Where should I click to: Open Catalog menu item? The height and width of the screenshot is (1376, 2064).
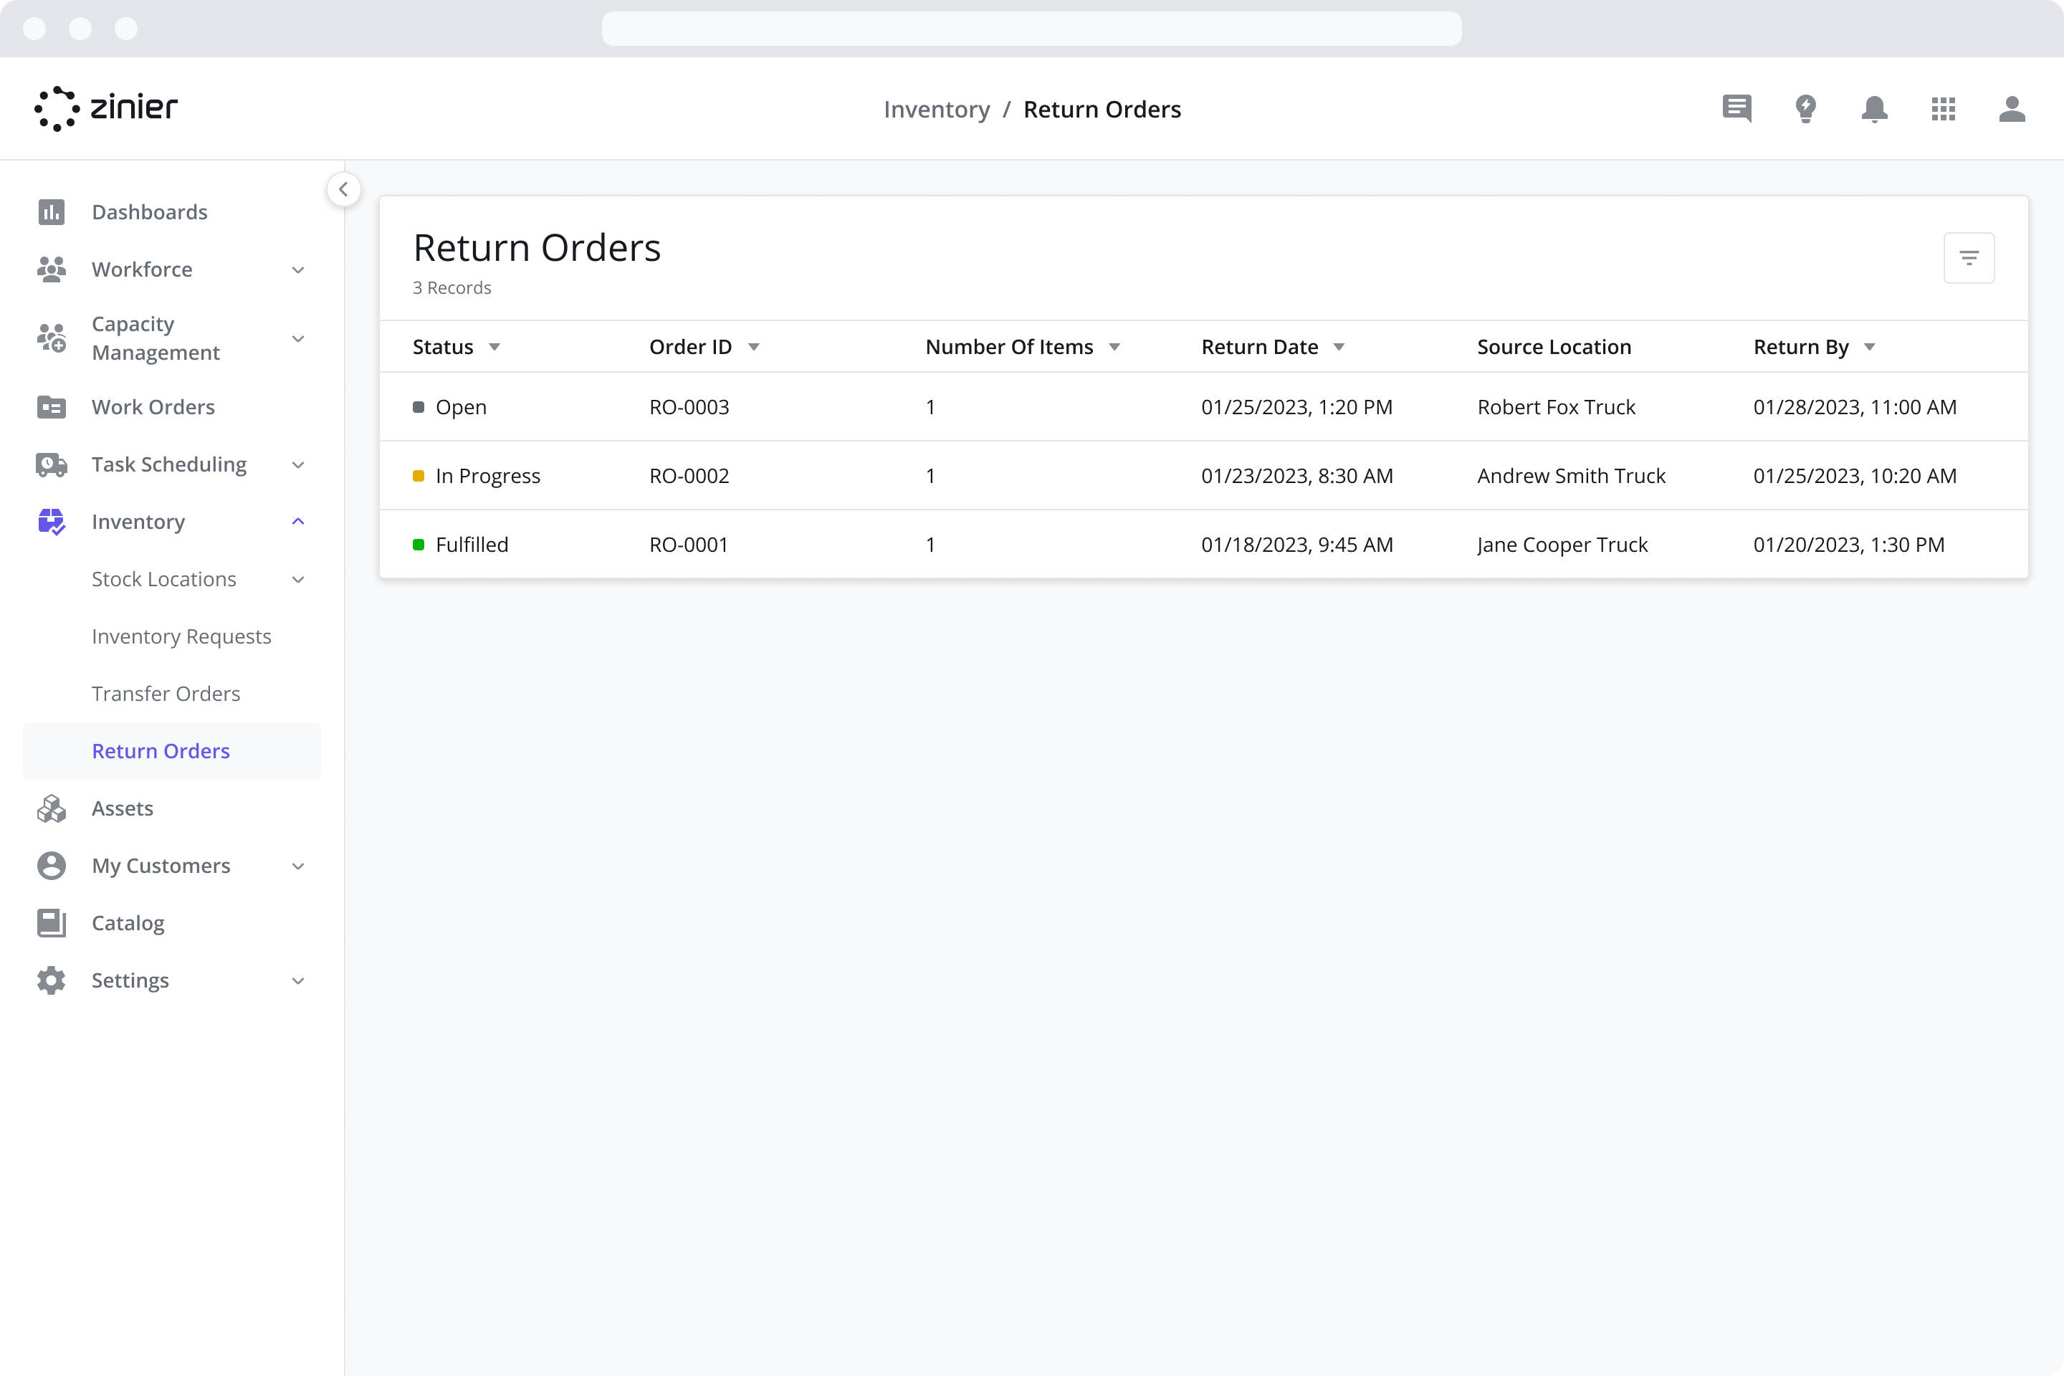tap(128, 922)
